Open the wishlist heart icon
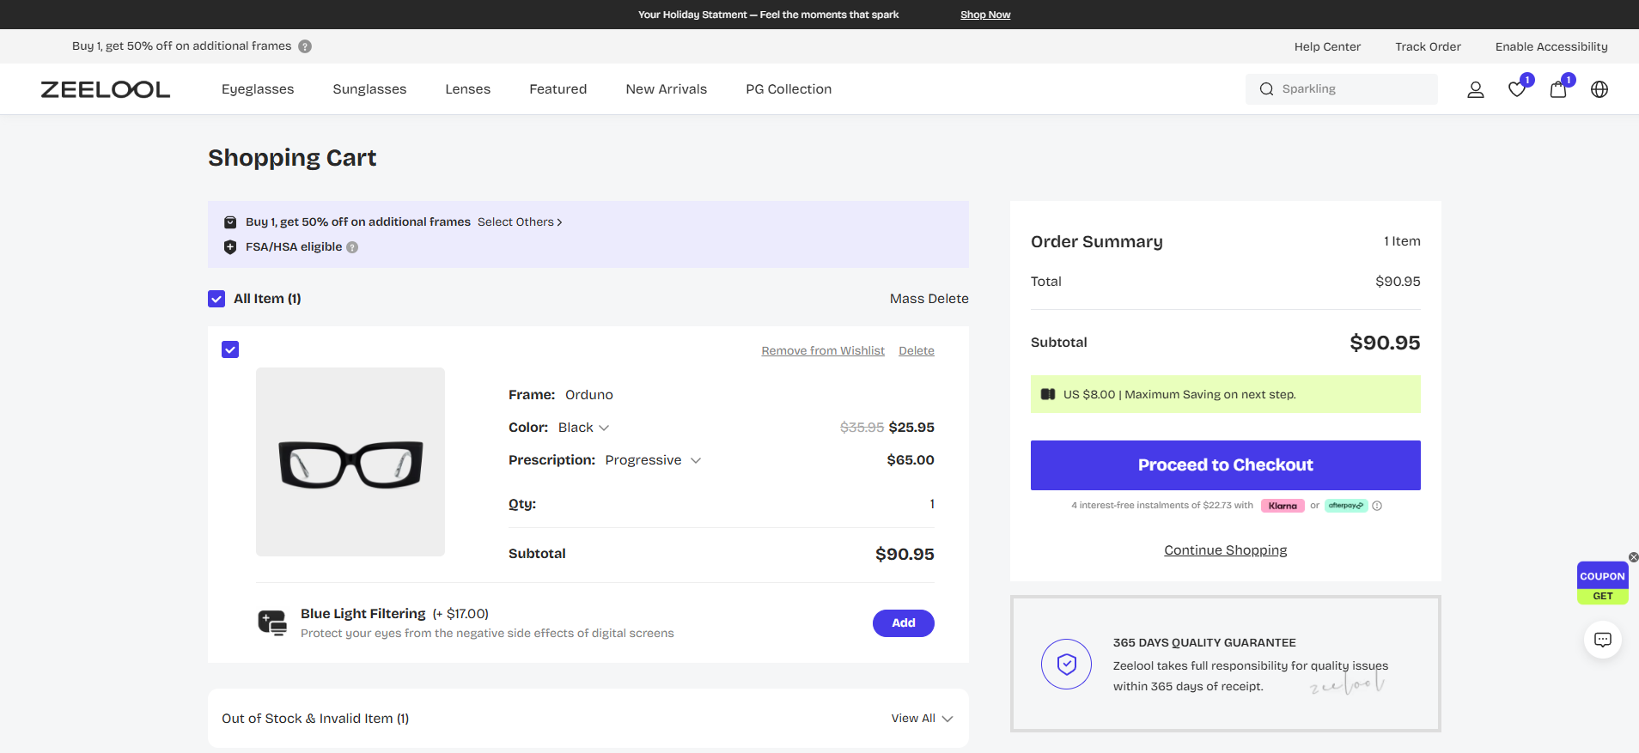 [1517, 89]
